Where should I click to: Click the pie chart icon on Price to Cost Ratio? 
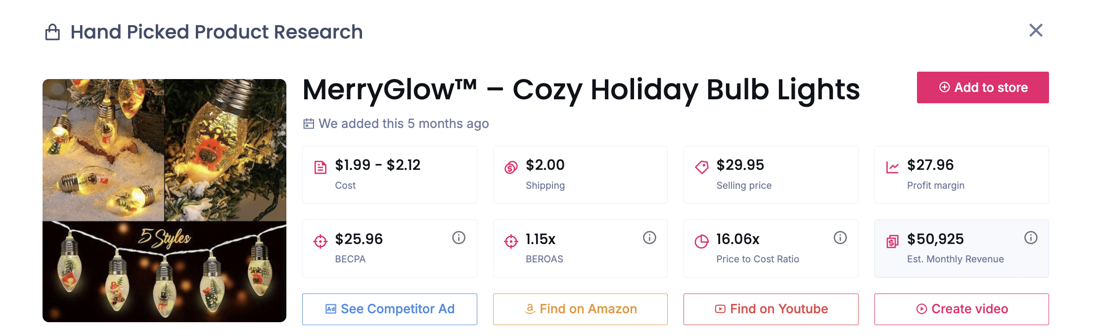(x=701, y=241)
